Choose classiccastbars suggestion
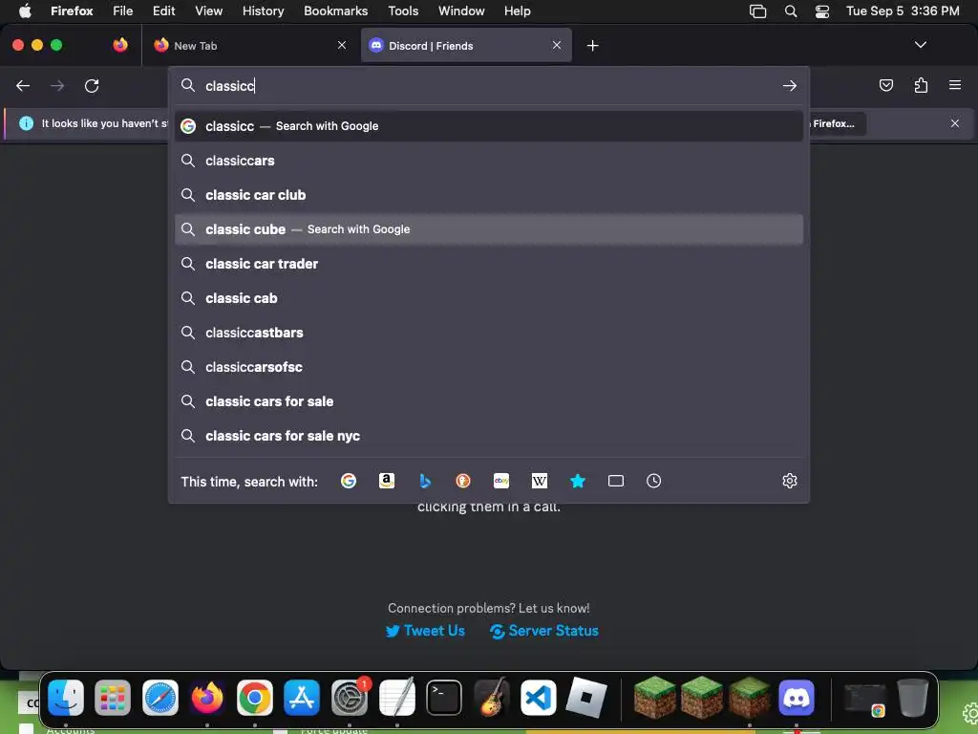Screen dimensions: 978x734 point(489,333)
